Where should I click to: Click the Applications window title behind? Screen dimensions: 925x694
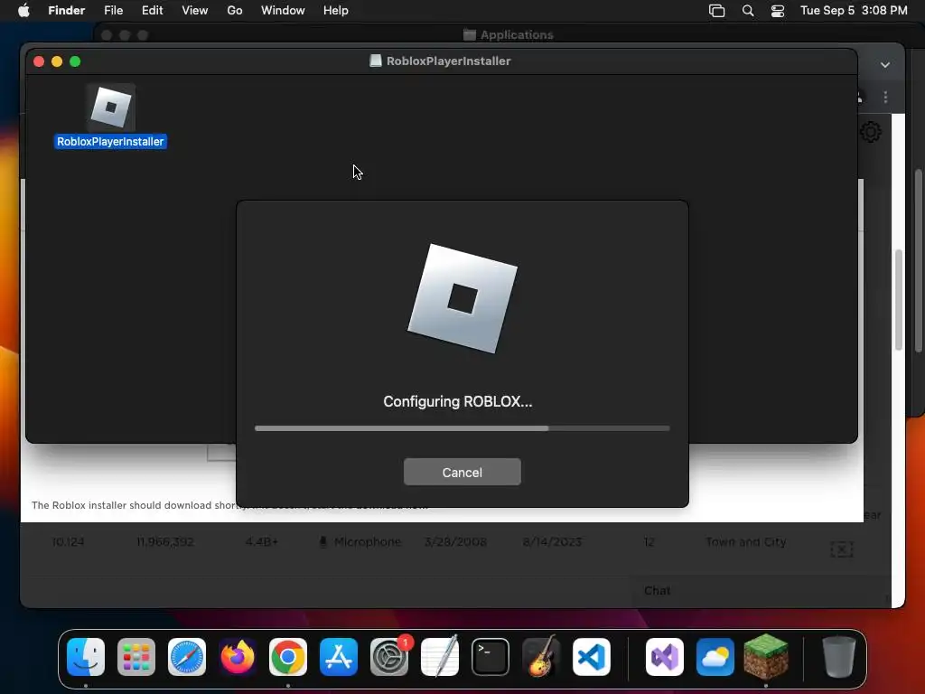pyautogui.click(x=517, y=35)
